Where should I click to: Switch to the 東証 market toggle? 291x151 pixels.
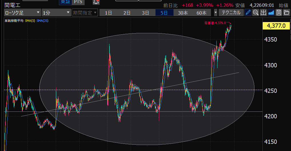(64, 2)
